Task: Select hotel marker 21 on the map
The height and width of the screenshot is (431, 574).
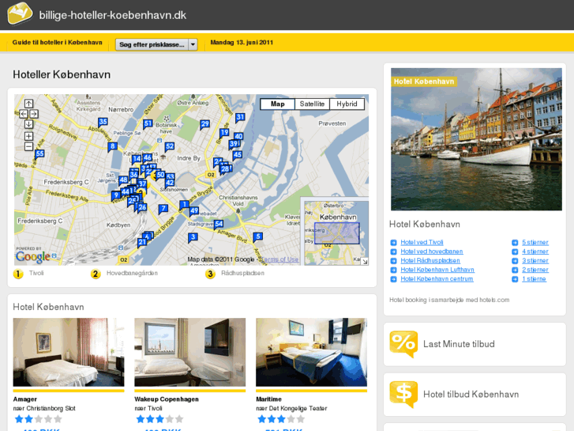Action: pyautogui.click(x=142, y=243)
